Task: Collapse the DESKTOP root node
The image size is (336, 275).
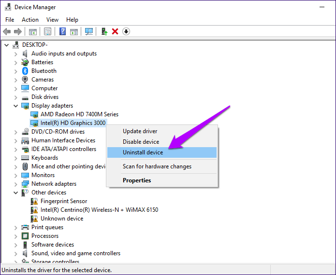Action: [x=7, y=45]
